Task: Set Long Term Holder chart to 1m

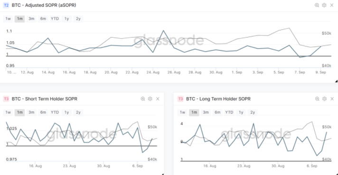Action: [194, 112]
